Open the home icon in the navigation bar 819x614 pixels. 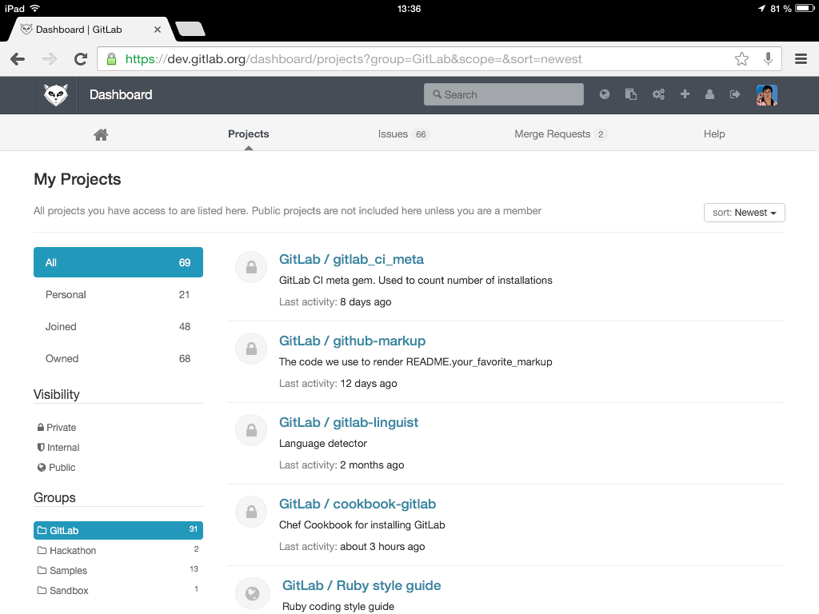[101, 134]
